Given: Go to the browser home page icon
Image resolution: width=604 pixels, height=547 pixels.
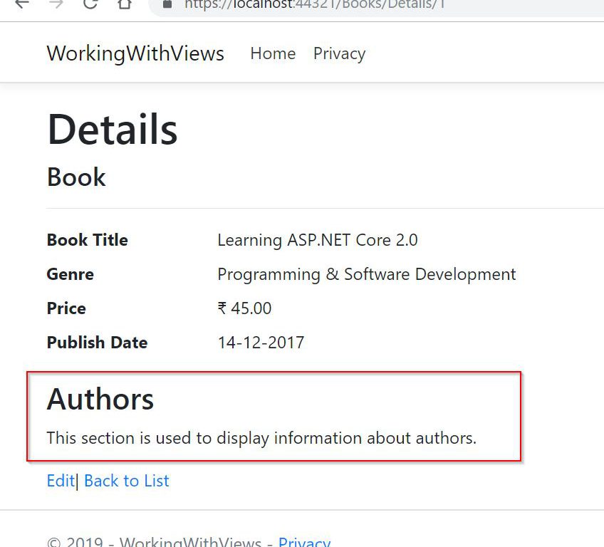Looking at the screenshot, I should (125, 4).
